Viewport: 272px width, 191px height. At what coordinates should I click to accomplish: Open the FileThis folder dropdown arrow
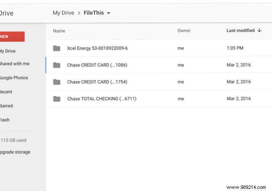pyautogui.click(x=108, y=13)
